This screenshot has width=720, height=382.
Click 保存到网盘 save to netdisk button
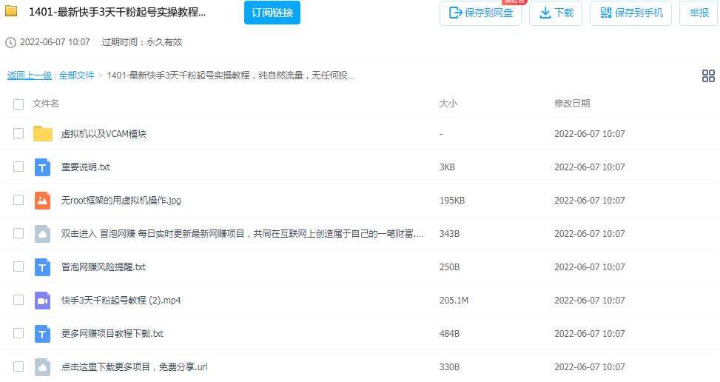(480, 13)
